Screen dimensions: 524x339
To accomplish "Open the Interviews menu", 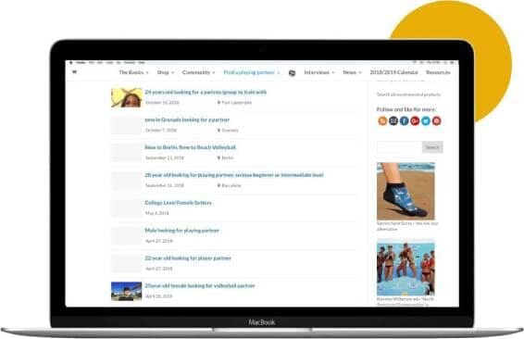I will point(319,72).
